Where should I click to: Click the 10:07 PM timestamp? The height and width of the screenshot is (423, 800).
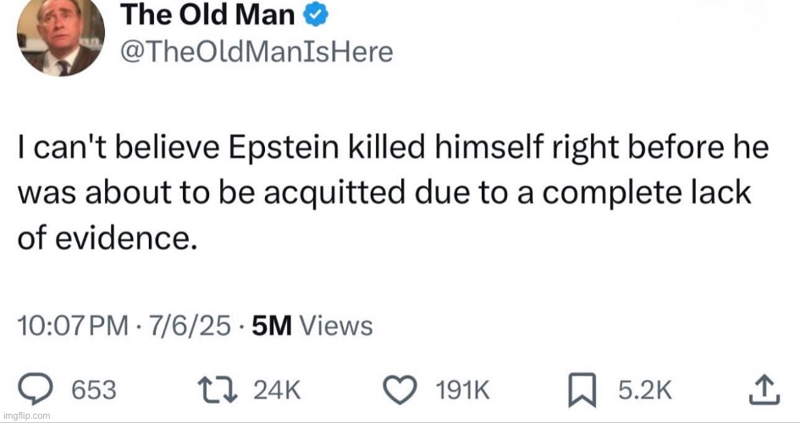(x=73, y=326)
